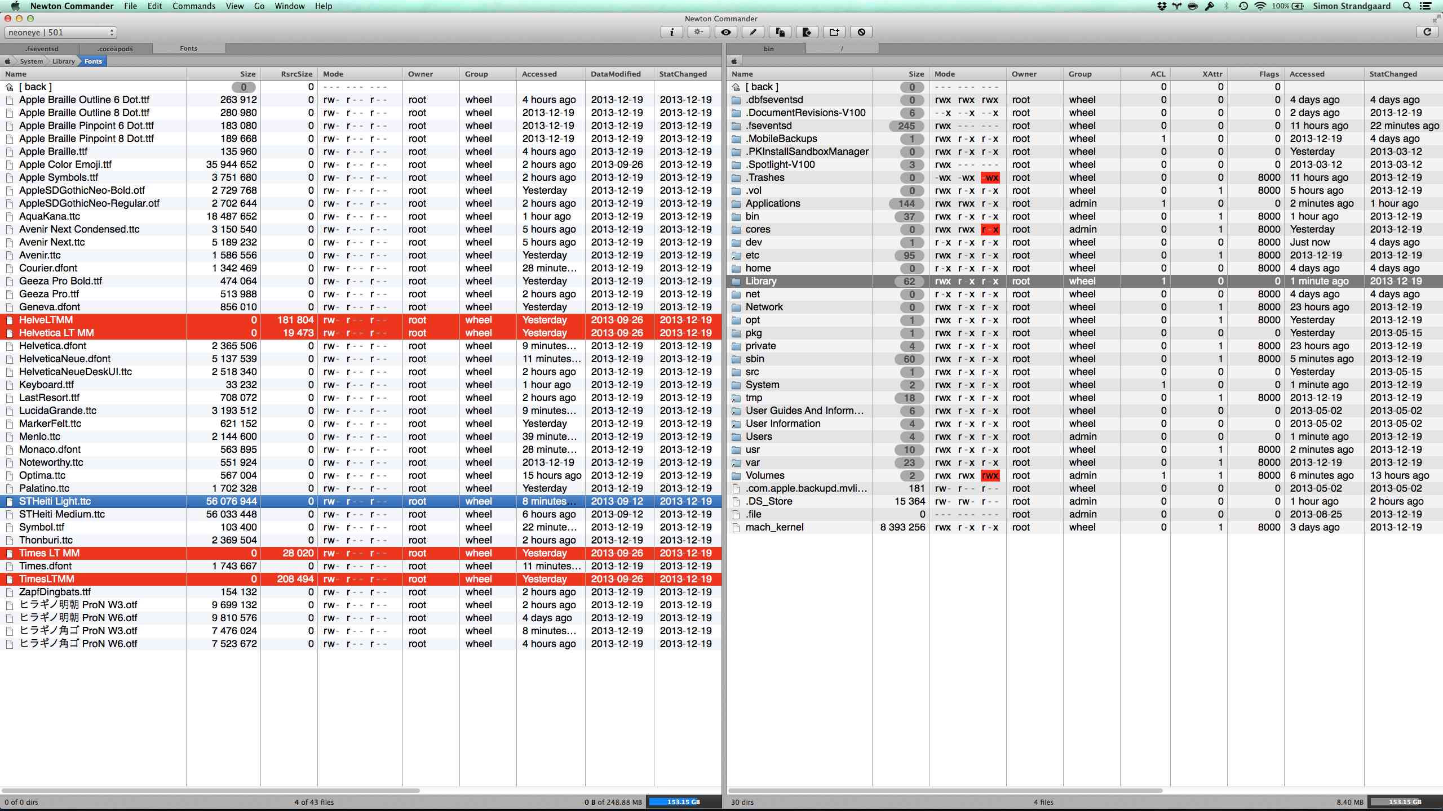1443x811 pixels.
Task: Select the Applications folder row
Action: (x=772, y=203)
